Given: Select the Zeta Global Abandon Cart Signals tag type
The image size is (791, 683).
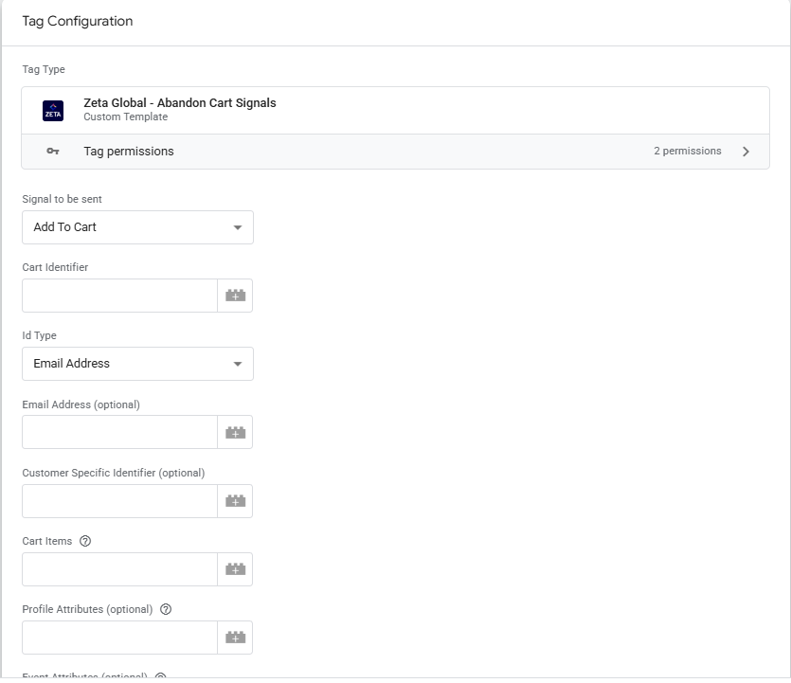Looking at the screenshot, I should tap(180, 103).
